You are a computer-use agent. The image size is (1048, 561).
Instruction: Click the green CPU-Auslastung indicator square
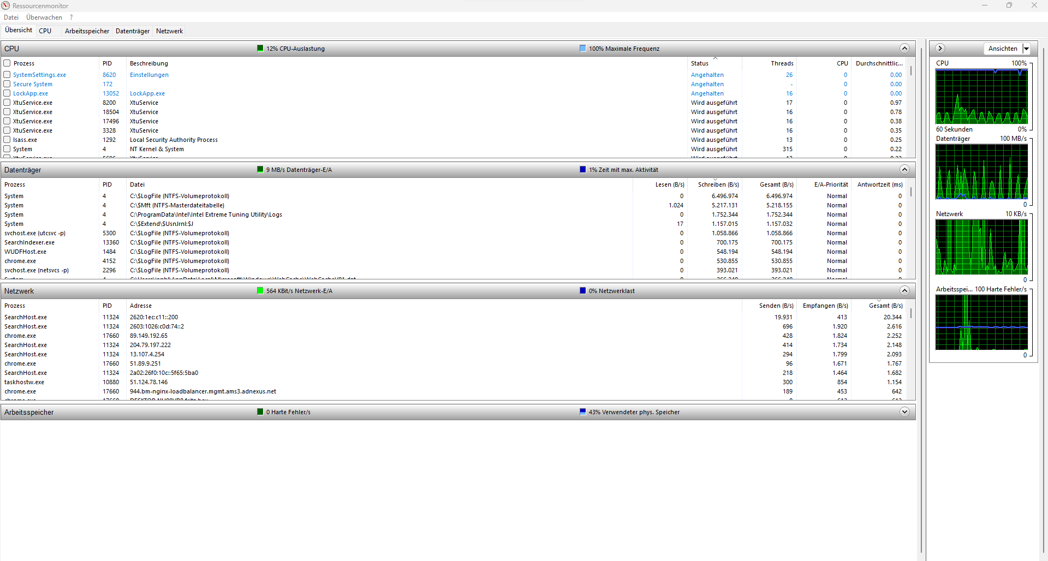(260, 49)
